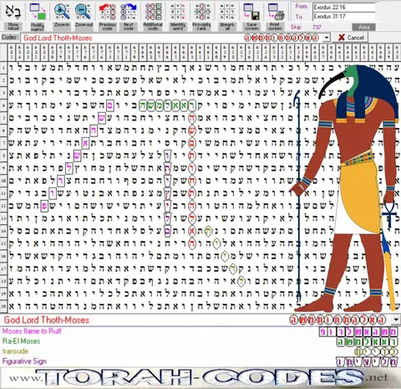This screenshot has height=389, width=401.
Task: Click the Area button
Action: (363, 28)
